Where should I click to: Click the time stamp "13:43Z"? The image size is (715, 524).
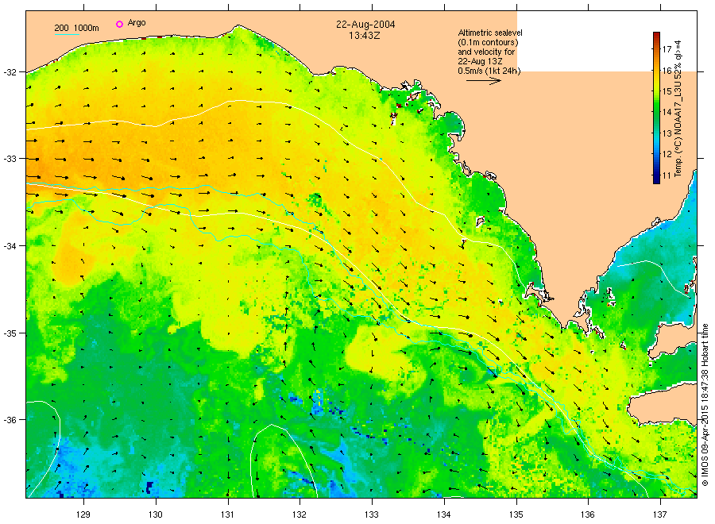364,35
